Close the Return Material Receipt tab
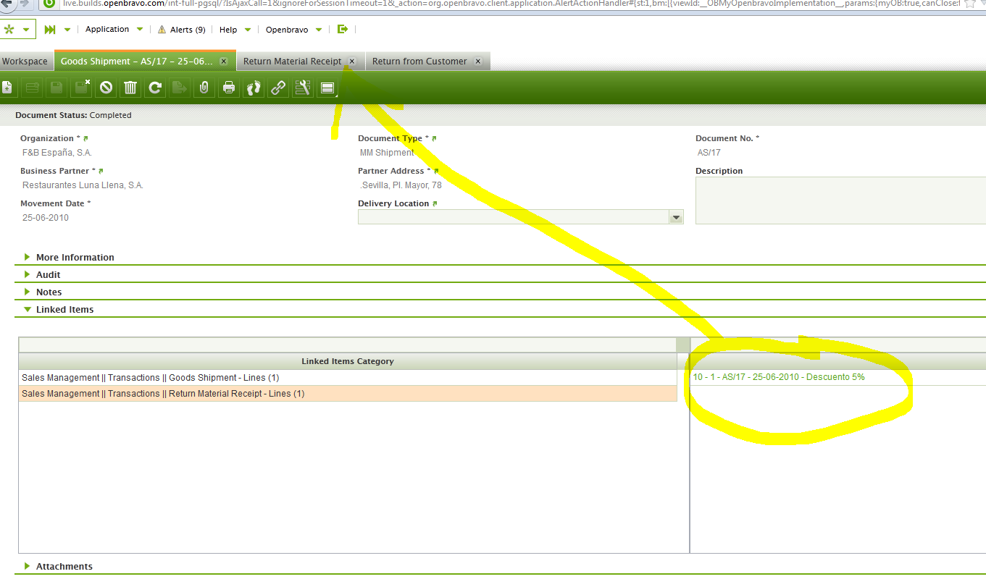Viewport: 986px width, 587px height. (352, 62)
